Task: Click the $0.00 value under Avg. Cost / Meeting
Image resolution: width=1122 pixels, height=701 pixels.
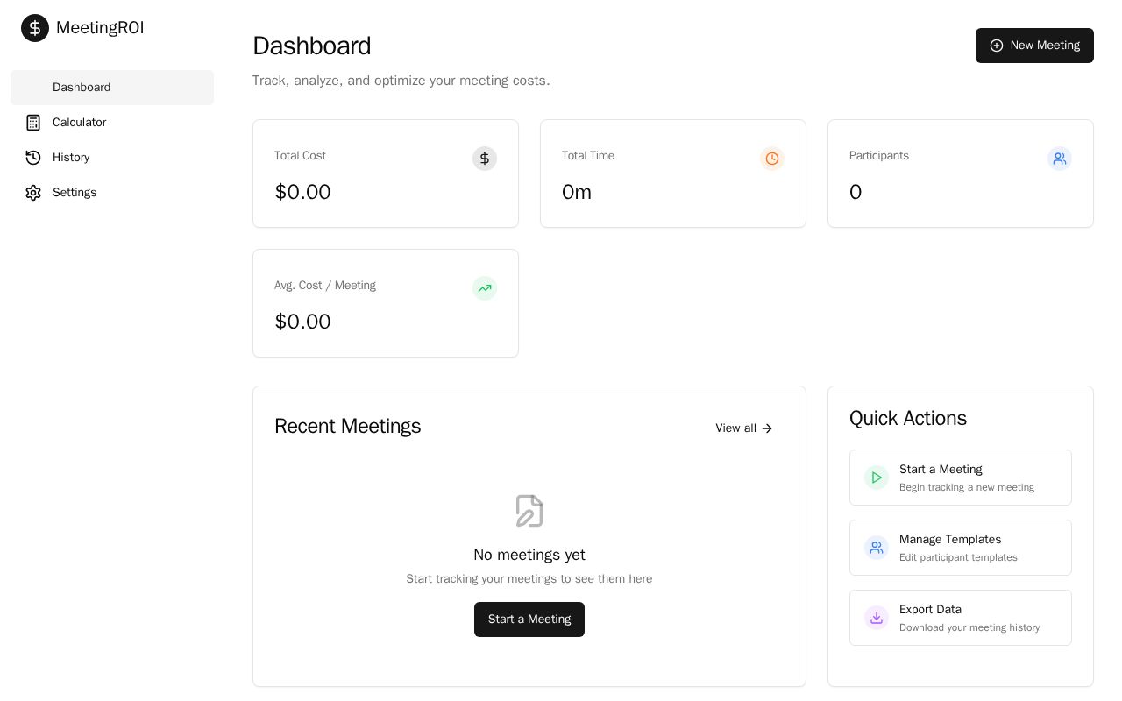Action: click(x=302, y=322)
